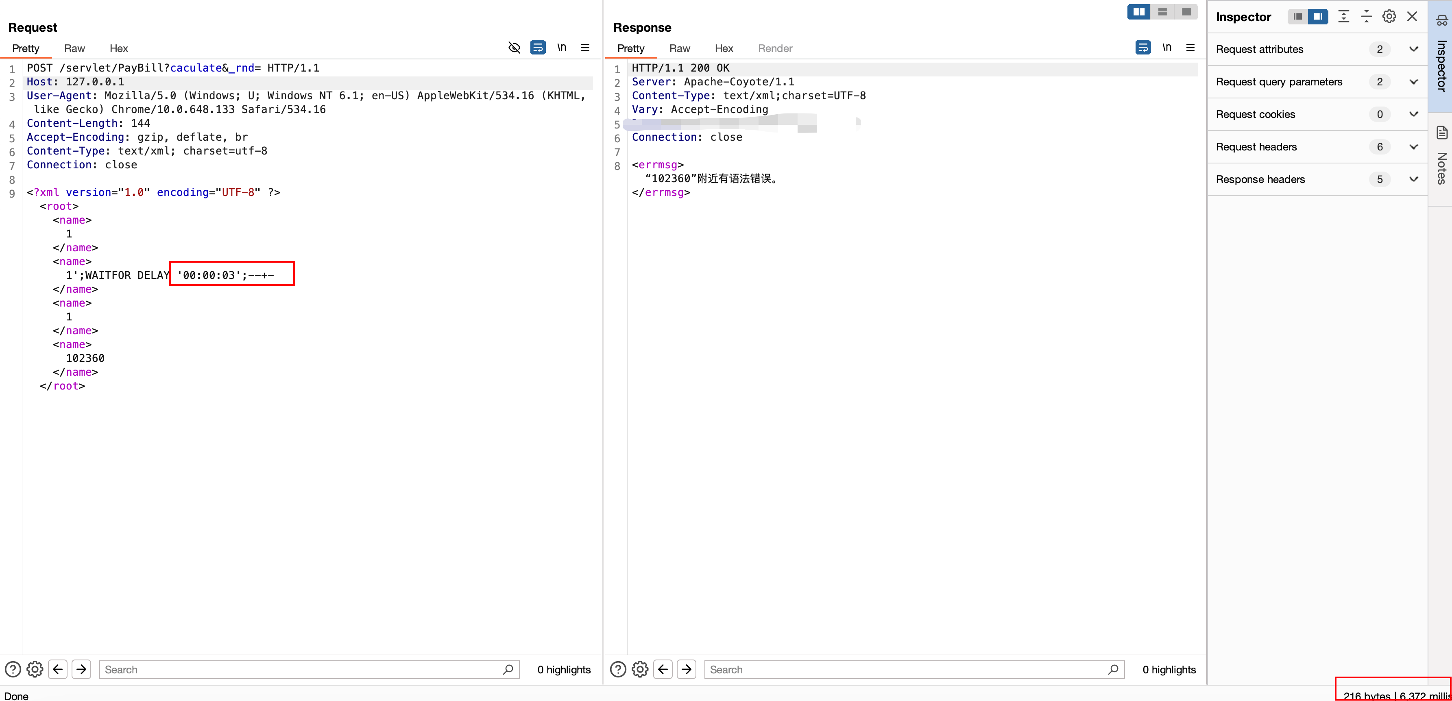Screen dimensions: 1452x701
Task: Open search settings gear under Request
Action: (35, 669)
